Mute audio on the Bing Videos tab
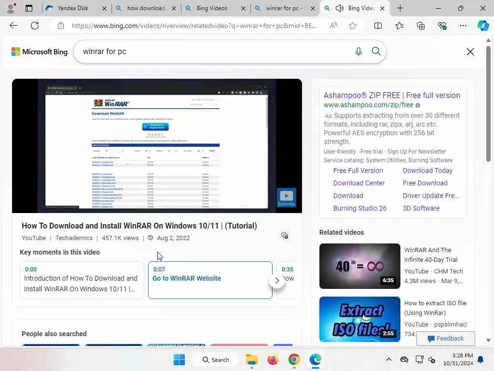Viewport: 494px width, 371px height. tap(339, 8)
